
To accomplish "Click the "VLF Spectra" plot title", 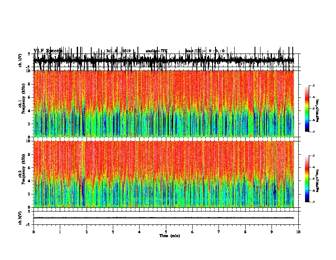I will point(48,51).
